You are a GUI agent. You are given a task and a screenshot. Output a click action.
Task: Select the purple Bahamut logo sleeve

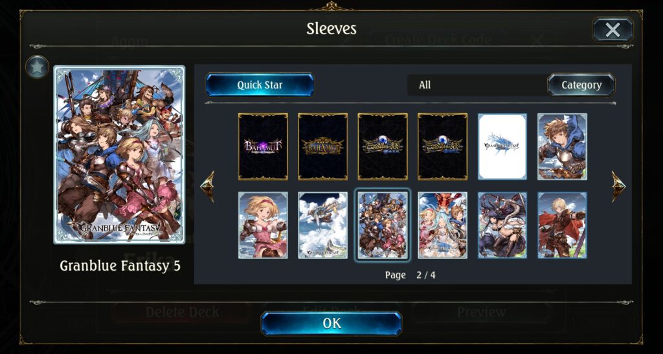[263, 147]
